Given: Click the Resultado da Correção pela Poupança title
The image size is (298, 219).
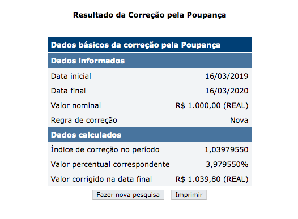Looking at the screenshot, I should 150,15.
